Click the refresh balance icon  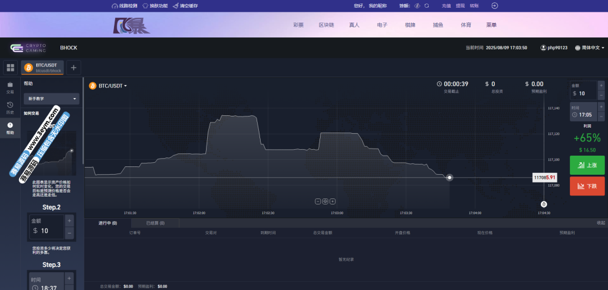coord(426,6)
